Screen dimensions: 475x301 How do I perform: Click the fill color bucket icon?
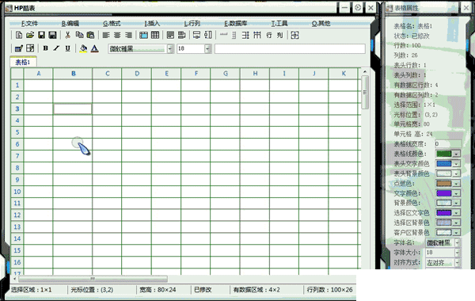(x=83, y=48)
